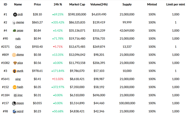Click the domo orange coin icon
Image resolution: width=186 pixels, height=115 pixels.
pyautogui.click(x=14, y=55)
